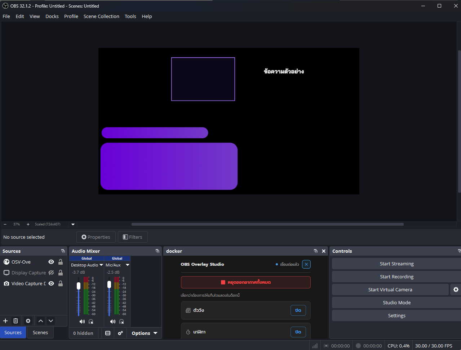Click Start Recording

click(396, 277)
